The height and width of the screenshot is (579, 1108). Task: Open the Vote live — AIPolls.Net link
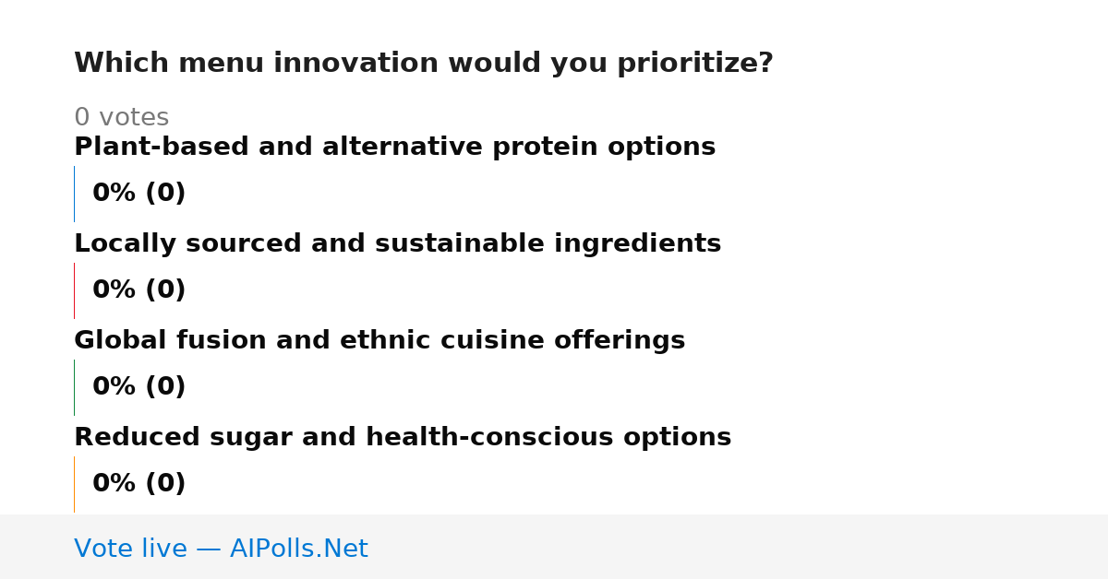pos(221,549)
